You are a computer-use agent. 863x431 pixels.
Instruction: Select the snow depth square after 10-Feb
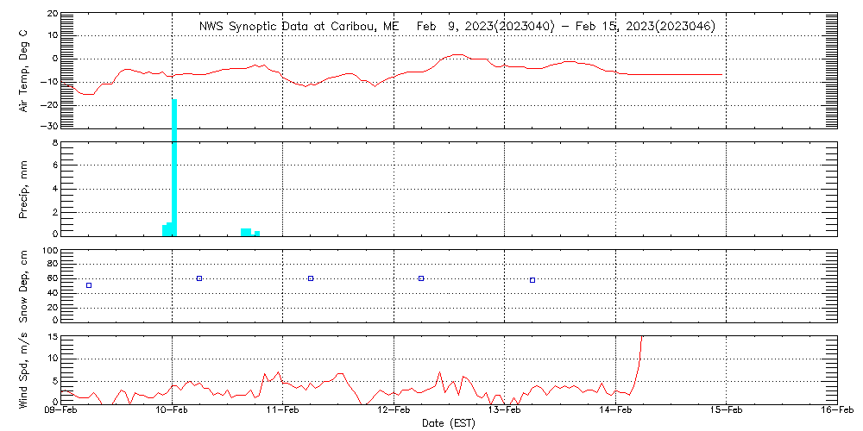pos(199,278)
